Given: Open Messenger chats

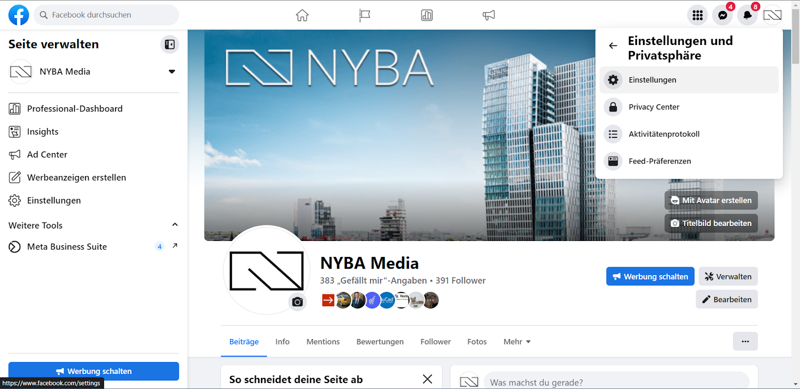Looking at the screenshot, I should (722, 15).
